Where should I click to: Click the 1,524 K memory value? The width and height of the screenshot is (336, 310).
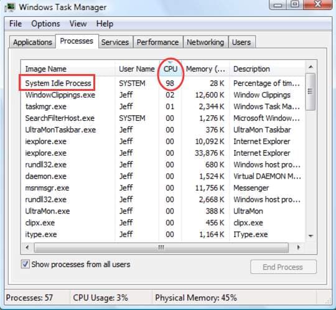coord(212,176)
